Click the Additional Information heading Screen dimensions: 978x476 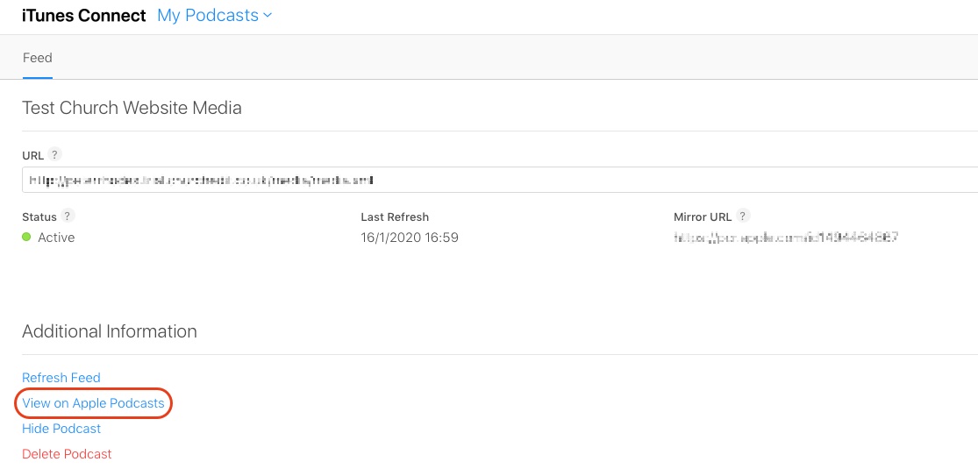(x=109, y=330)
